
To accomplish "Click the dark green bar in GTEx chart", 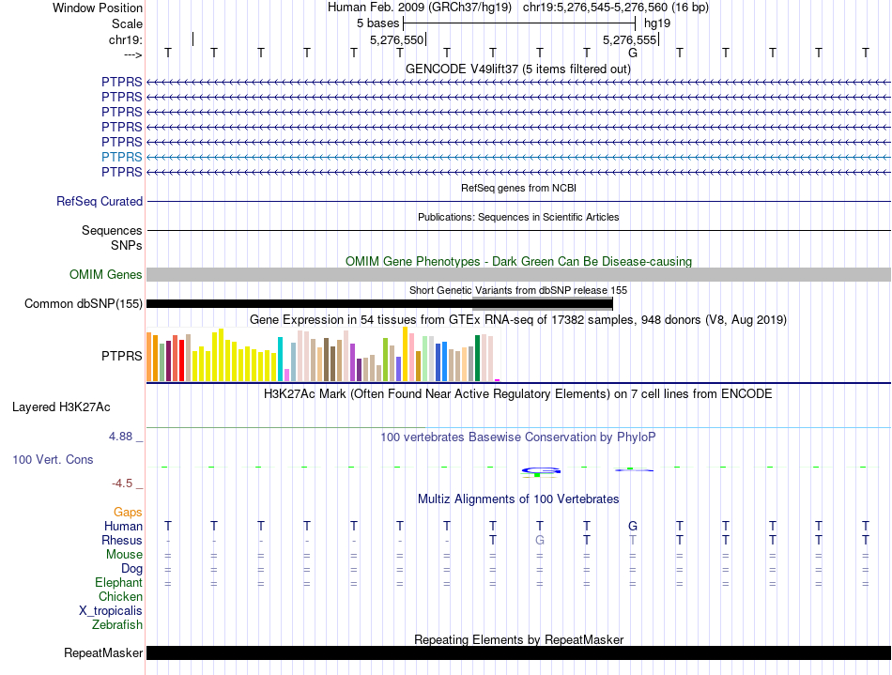I will click(x=478, y=359).
